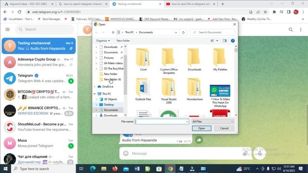The width and height of the screenshot is (308, 173).
Task: Open the change view dropdown arrow
Action: [217, 40]
